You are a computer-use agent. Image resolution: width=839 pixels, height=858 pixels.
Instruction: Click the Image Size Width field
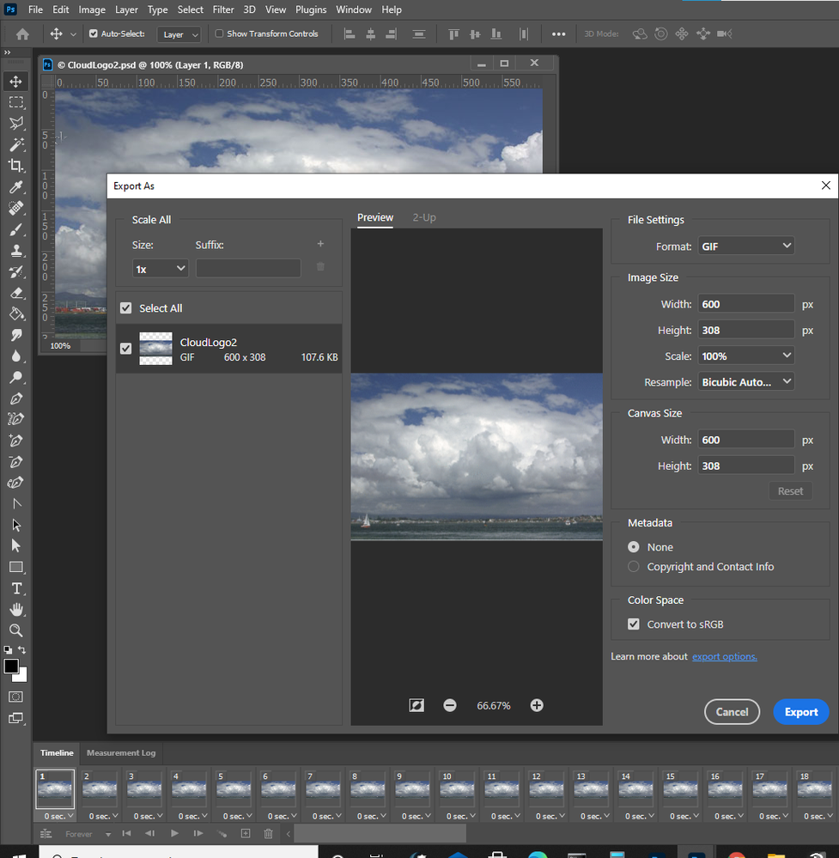pyautogui.click(x=745, y=304)
